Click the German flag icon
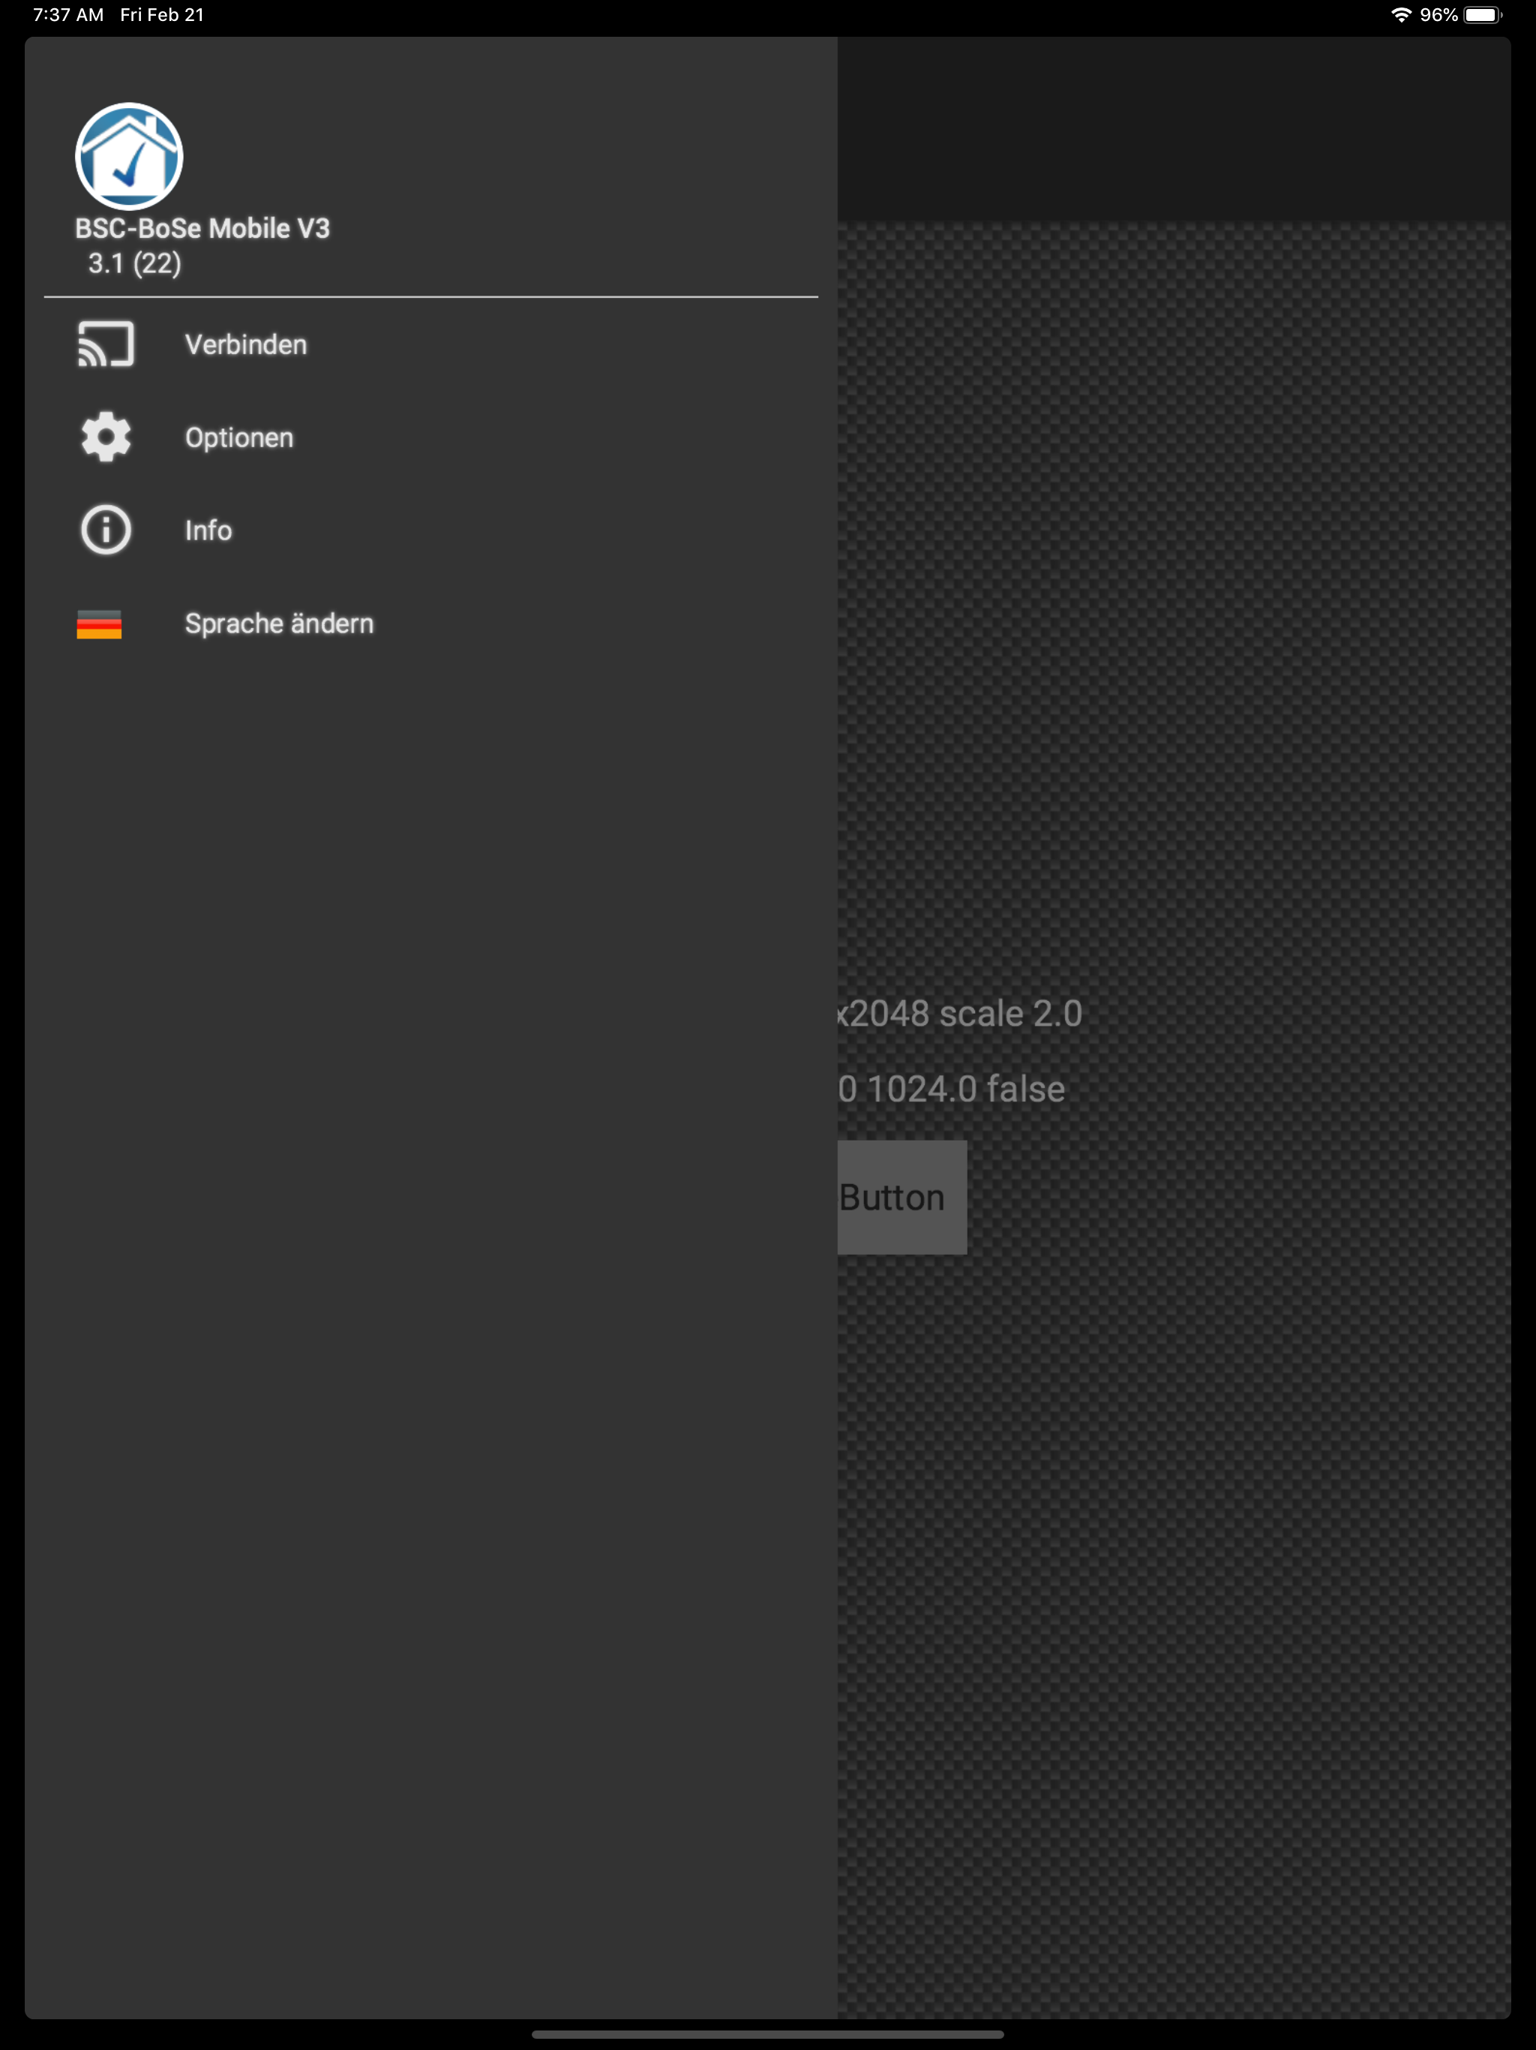This screenshot has height=2050, width=1536. [x=99, y=624]
